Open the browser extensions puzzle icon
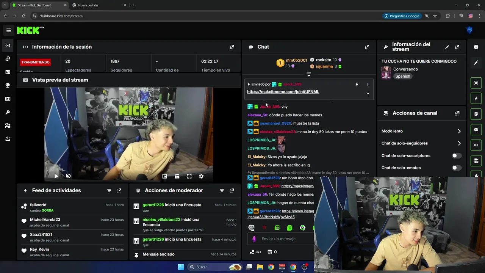The image size is (485, 273). click(447, 16)
